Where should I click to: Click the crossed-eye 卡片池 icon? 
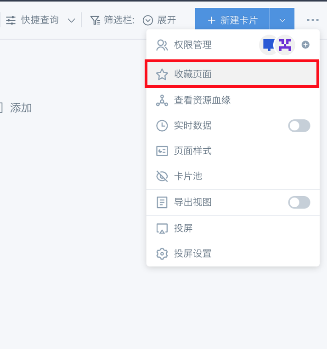pos(162,176)
